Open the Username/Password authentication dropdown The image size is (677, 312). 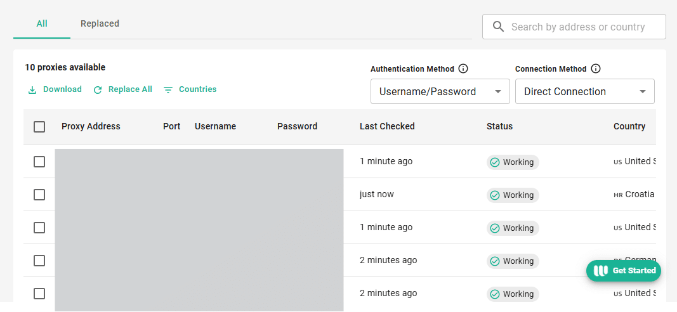tap(440, 91)
